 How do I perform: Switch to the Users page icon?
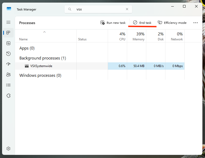pos(8,75)
